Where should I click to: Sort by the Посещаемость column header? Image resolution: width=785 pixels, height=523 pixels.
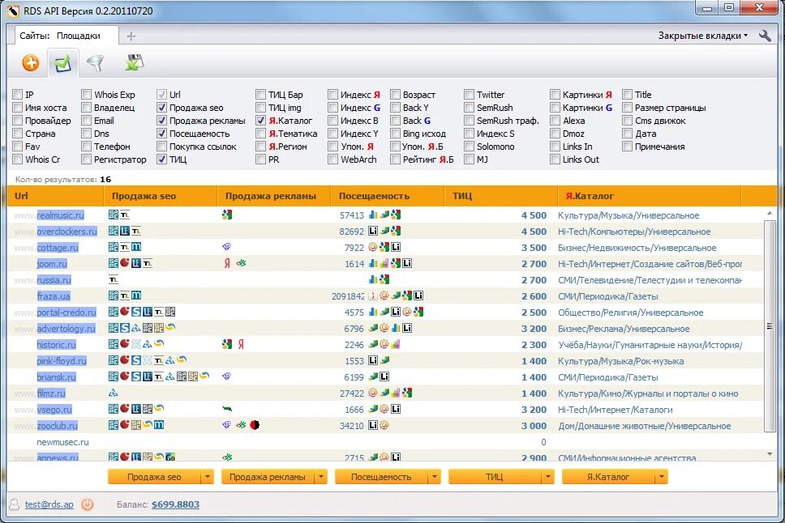pos(388,196)
